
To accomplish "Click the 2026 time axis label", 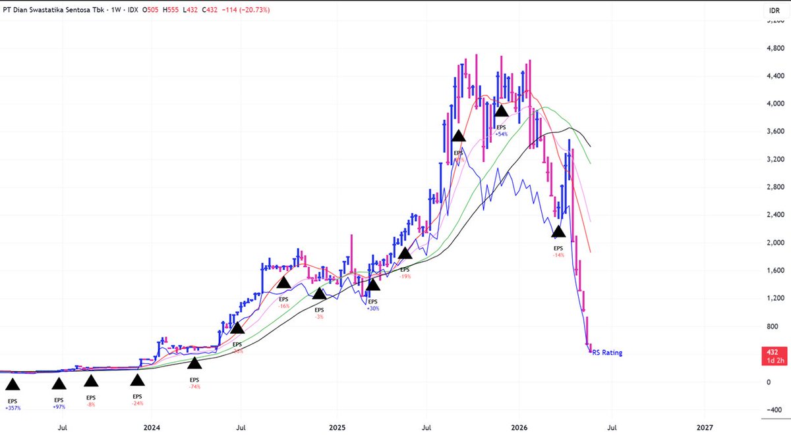I will 519,428.
